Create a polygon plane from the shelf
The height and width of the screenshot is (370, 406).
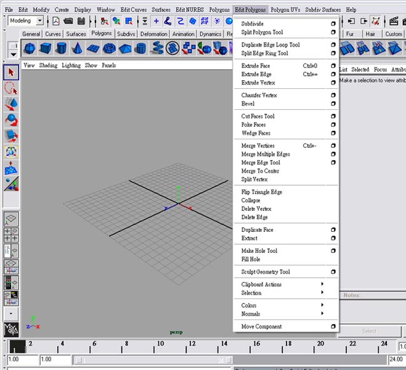coord(93,49)
